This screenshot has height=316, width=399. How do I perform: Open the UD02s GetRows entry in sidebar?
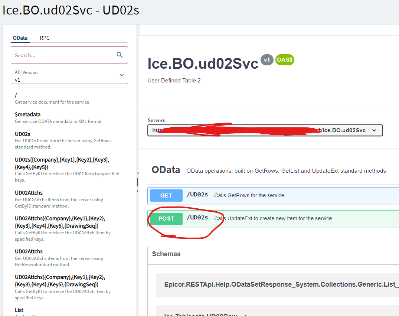[63, 140]
